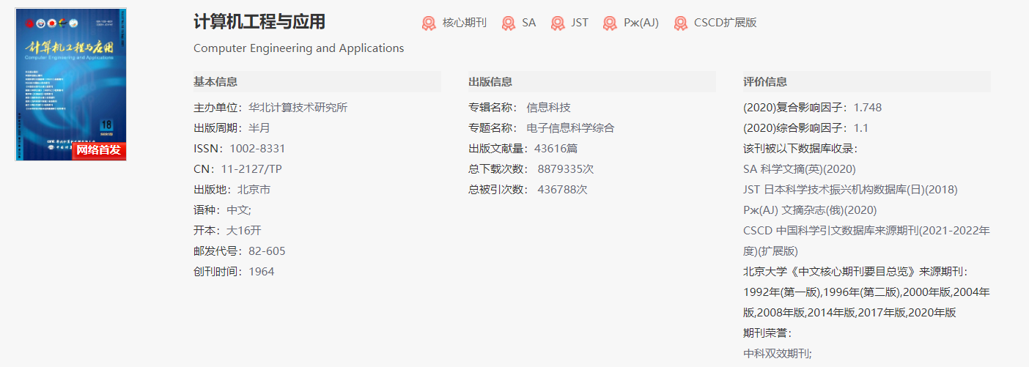1029x367 pixels.
Task: Click the 期刊荣誉 label
Action: click(767, 333)
